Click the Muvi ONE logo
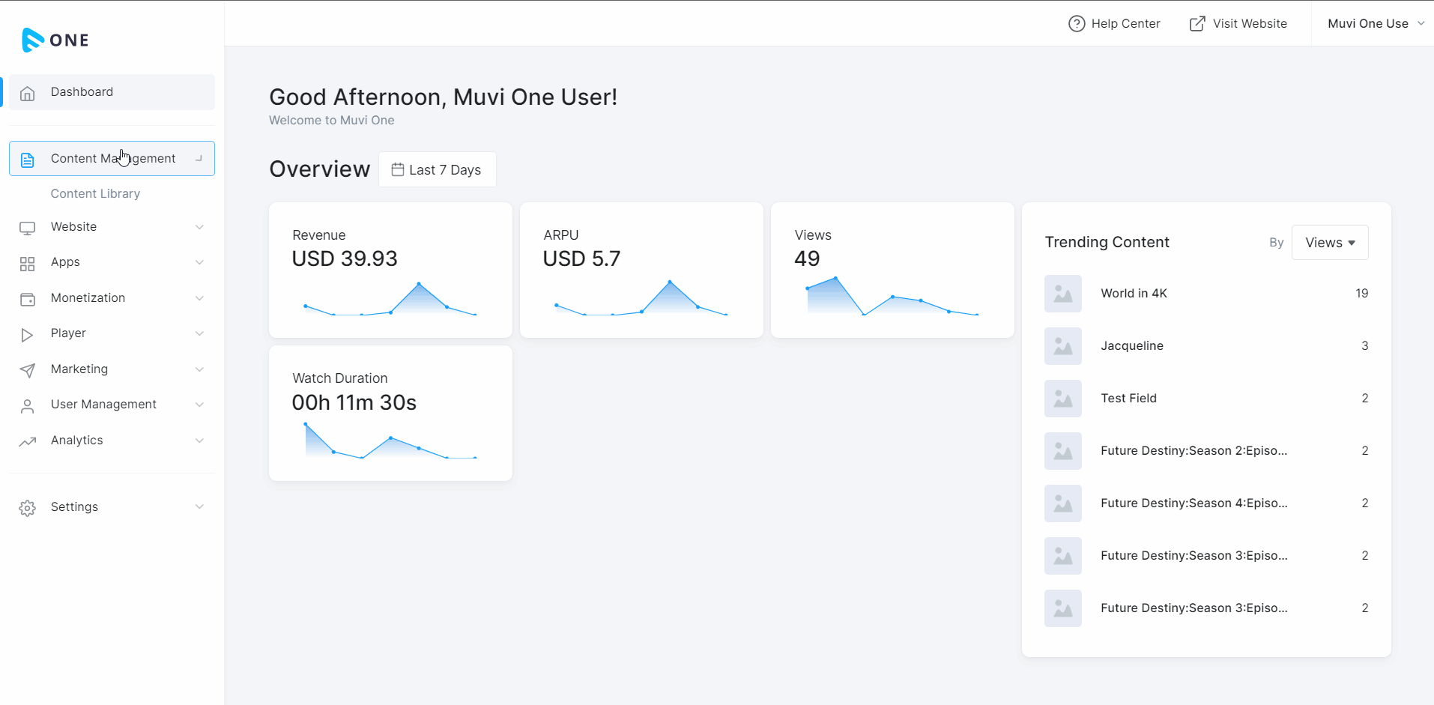 [55, 40]
